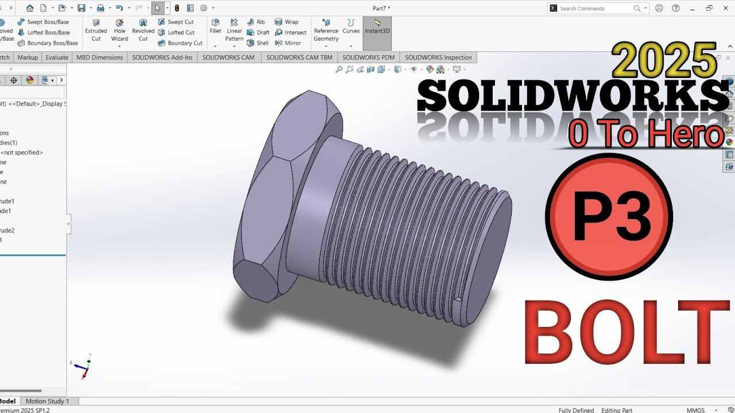Open the Markup tab
The image size is (735, 413).
click(x=28, y=57)
